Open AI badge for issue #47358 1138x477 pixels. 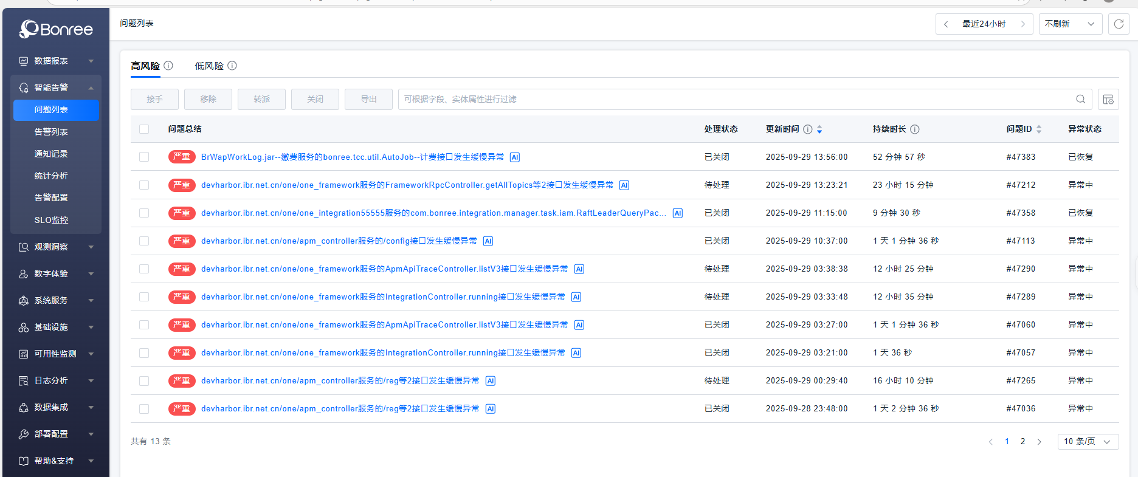(678, 213)
